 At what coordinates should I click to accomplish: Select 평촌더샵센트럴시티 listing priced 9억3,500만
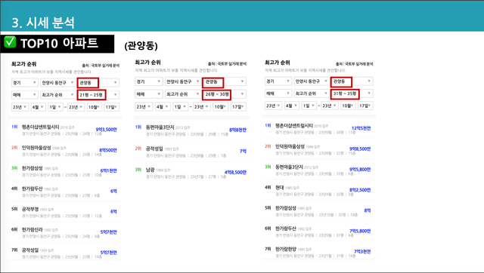pos(65,130)
